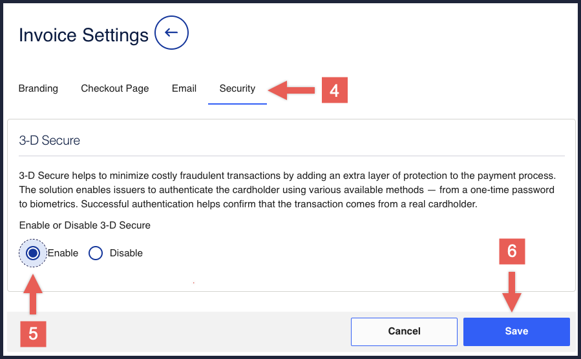Save the invoice settings
Screen dimensions: 581x359
tap(516, 331)
